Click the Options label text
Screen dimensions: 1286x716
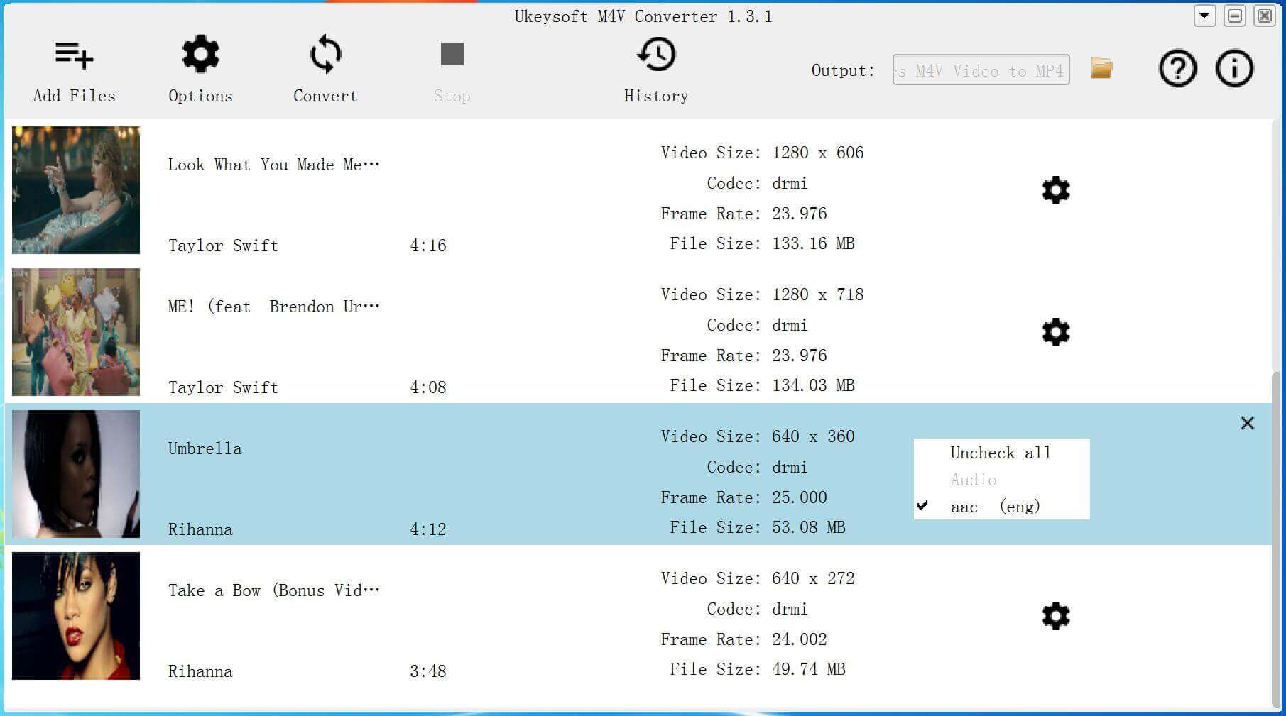click(x=200, y=96)
